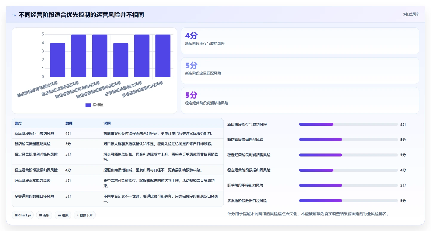The image size is (431, 231).
Task: Click the 稳定经营阶段利润结构风险 chart bar
Action: pos(100,56)
